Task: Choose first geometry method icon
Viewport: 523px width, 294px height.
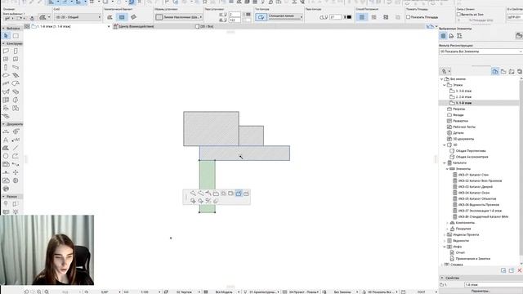Action: pos(110,17)
